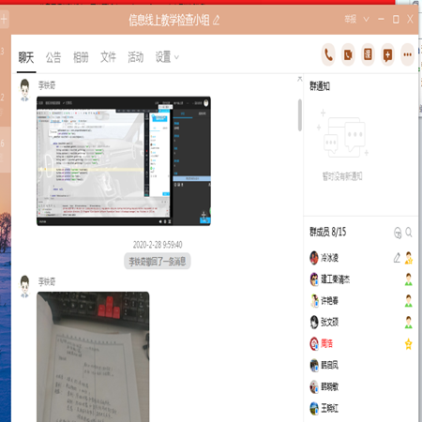The width and height of the screenshot is (422, 422).
Task: Collapse the chat panel with the top arrow
Action: point(300,79)
